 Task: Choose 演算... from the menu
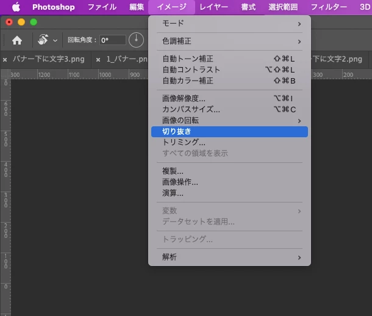point(229,193)
